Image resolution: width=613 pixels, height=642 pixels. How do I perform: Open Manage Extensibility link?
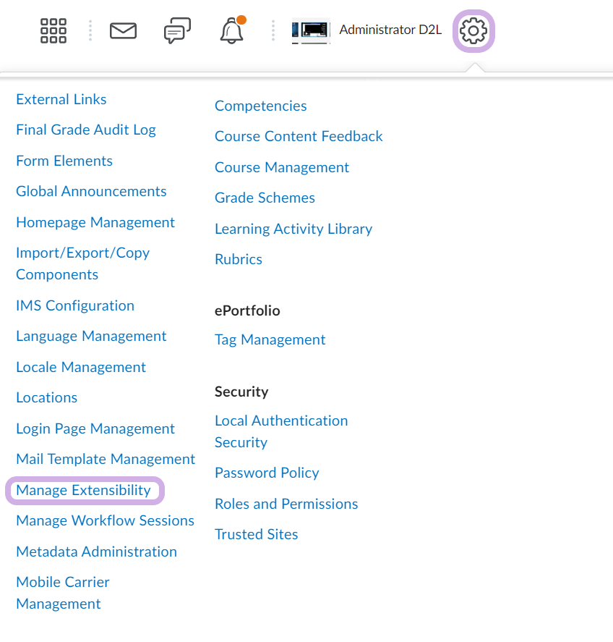(83, 490)
